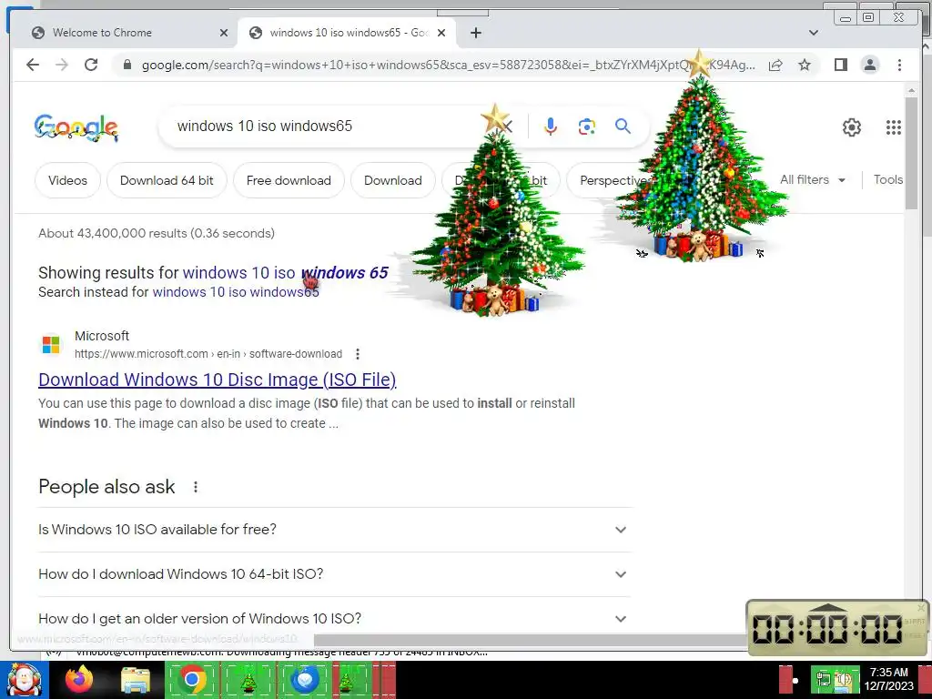Click the network tray icon
The image size is (932, 699).
coord(824,680)
